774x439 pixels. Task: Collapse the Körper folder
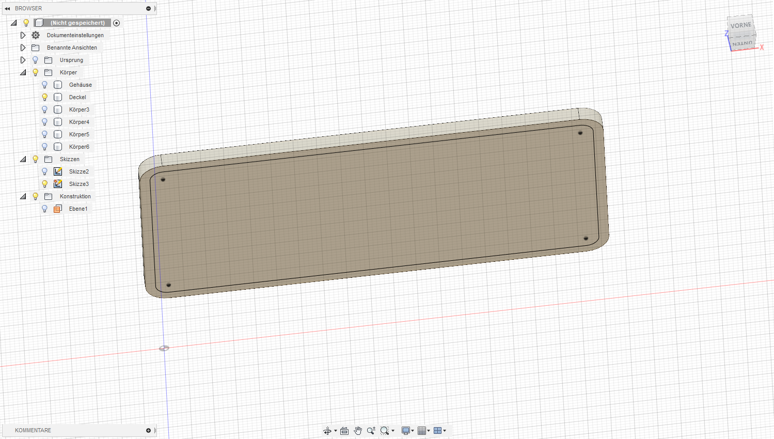(x=23, y=72)
